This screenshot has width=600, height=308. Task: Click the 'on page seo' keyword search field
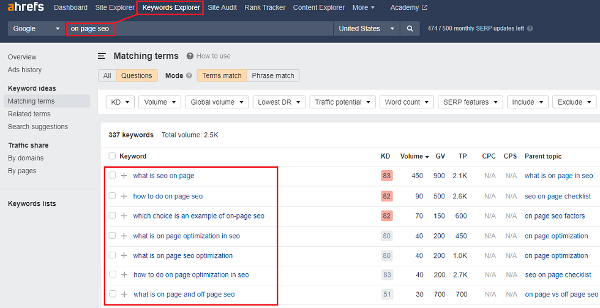(x=199, y=29)
